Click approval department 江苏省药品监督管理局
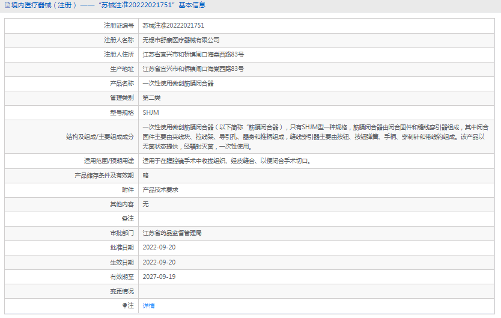This screenshot has height=318, width=501. pos(172,233)
